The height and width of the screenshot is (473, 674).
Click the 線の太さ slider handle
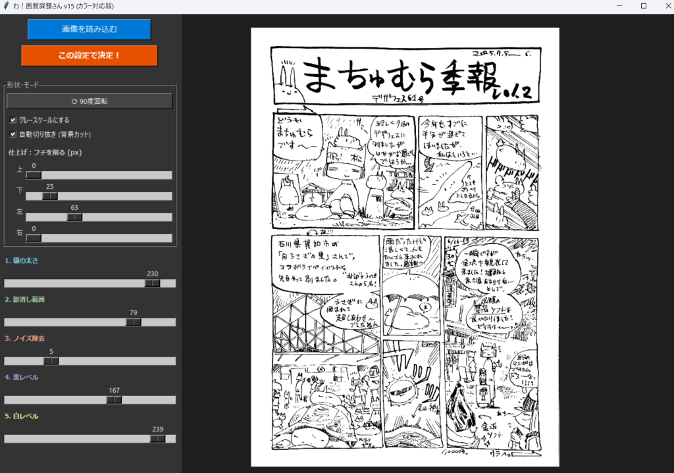[x=153, y=283]
